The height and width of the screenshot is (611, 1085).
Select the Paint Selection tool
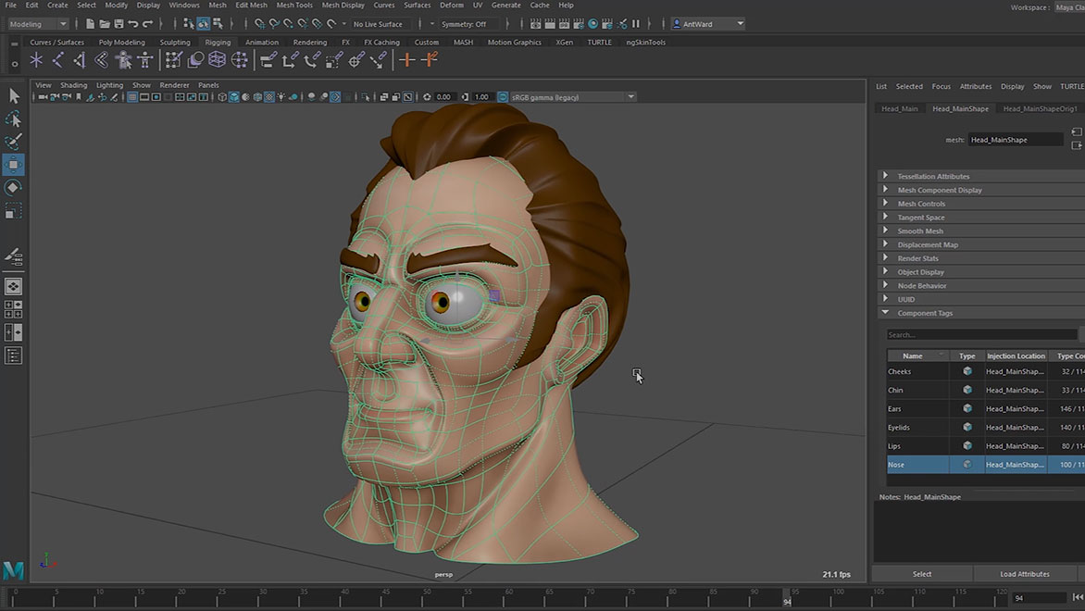coord(13,142)
